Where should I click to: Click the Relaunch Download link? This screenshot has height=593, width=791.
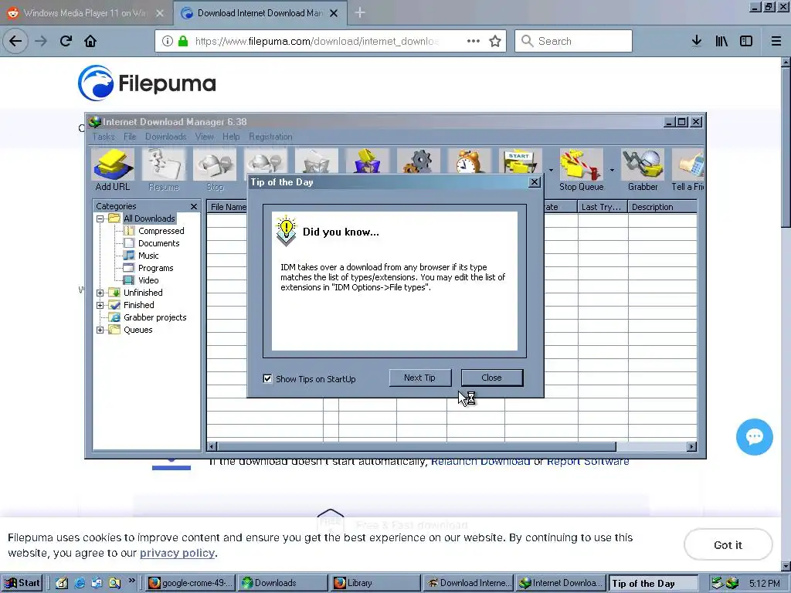480,462
